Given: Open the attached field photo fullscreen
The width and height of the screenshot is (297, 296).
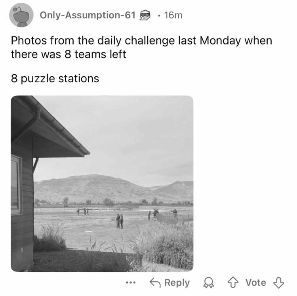Looking at the screenshot, I should [102, 184].
